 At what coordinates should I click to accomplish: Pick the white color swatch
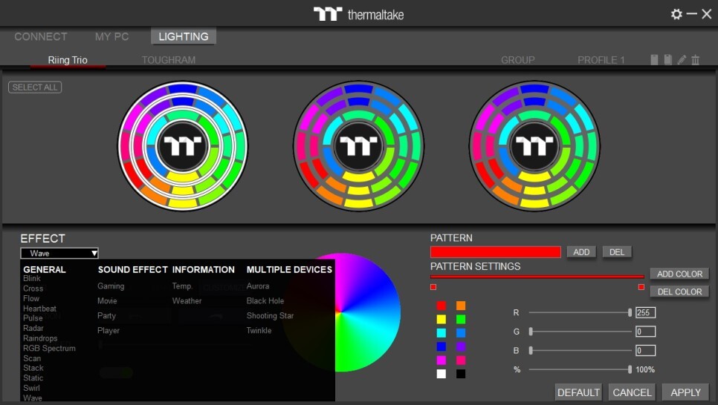441,374
